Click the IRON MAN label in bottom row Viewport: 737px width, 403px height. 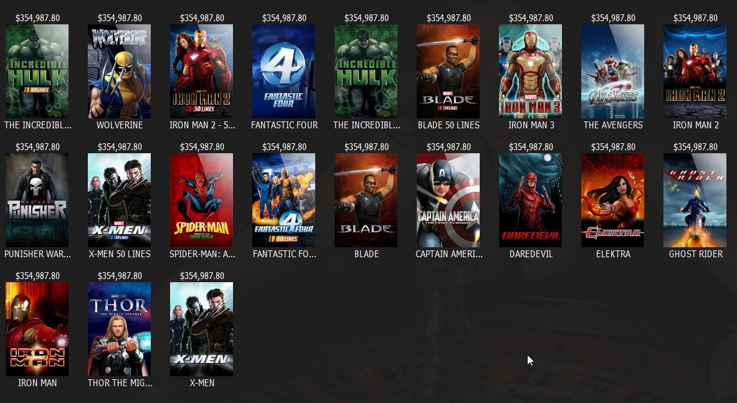(x=37, y=383)
